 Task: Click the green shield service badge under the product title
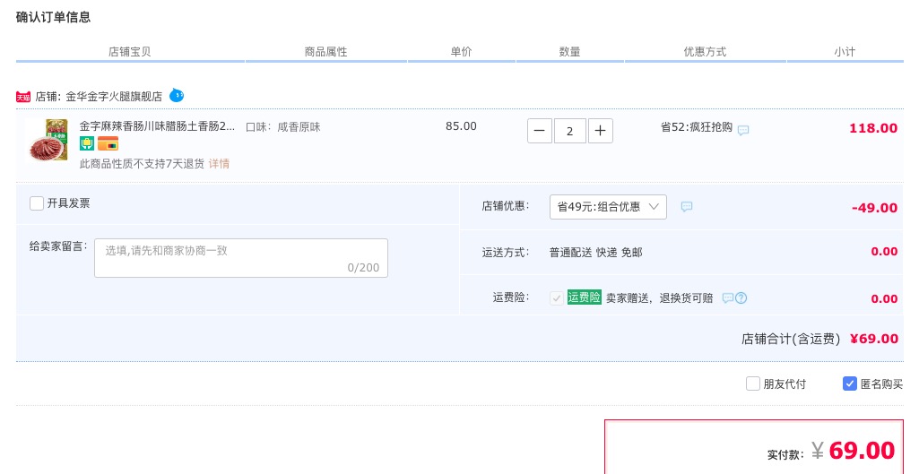[87, 143]
